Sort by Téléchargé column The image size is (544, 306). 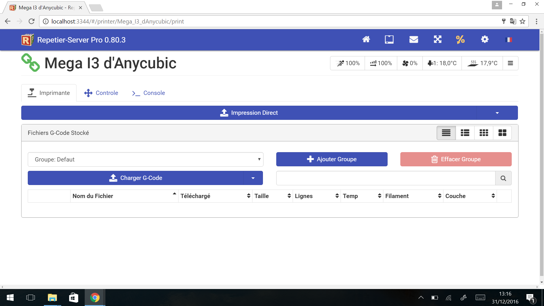[215, 196]
